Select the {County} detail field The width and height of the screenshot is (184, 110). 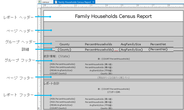pyautogui.click(x=64, y=50)
